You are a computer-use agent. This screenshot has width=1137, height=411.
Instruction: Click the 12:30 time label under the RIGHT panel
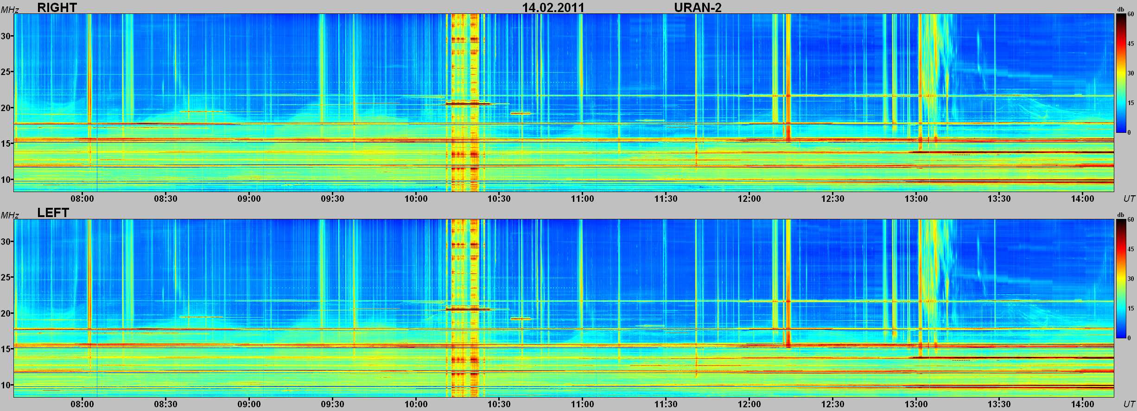click(x=833, y=199)
